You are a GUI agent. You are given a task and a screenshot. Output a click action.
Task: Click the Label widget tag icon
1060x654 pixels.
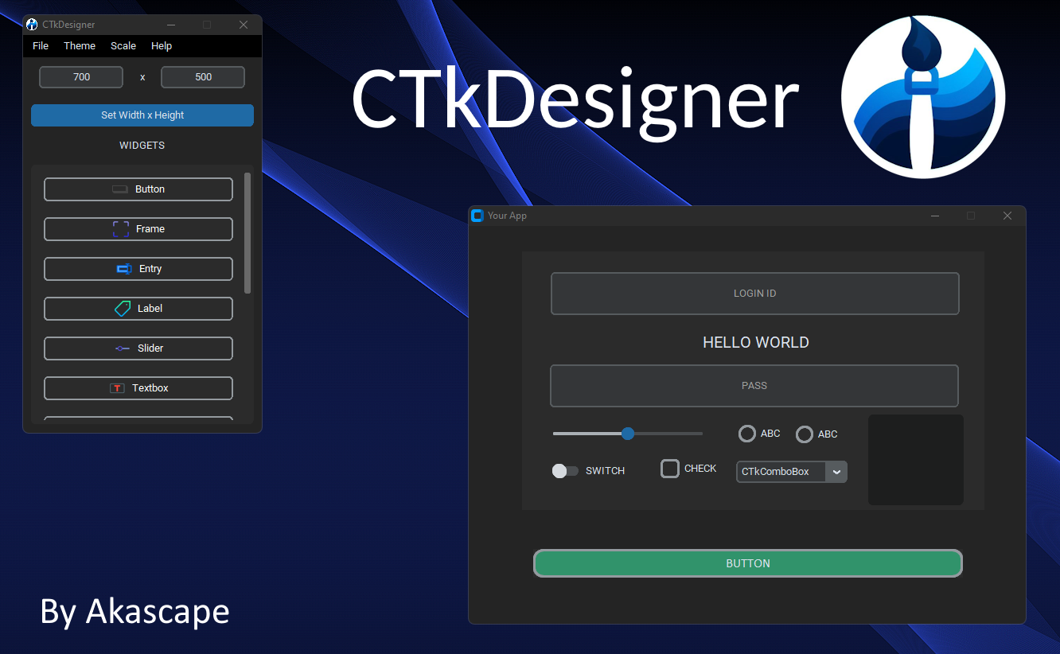[123, 309]
